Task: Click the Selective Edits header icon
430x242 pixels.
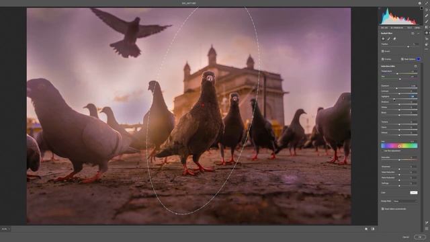Action: (x=416, y=67)
